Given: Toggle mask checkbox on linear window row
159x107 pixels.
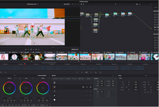Looking at the screenshot, I should point(90,83).
